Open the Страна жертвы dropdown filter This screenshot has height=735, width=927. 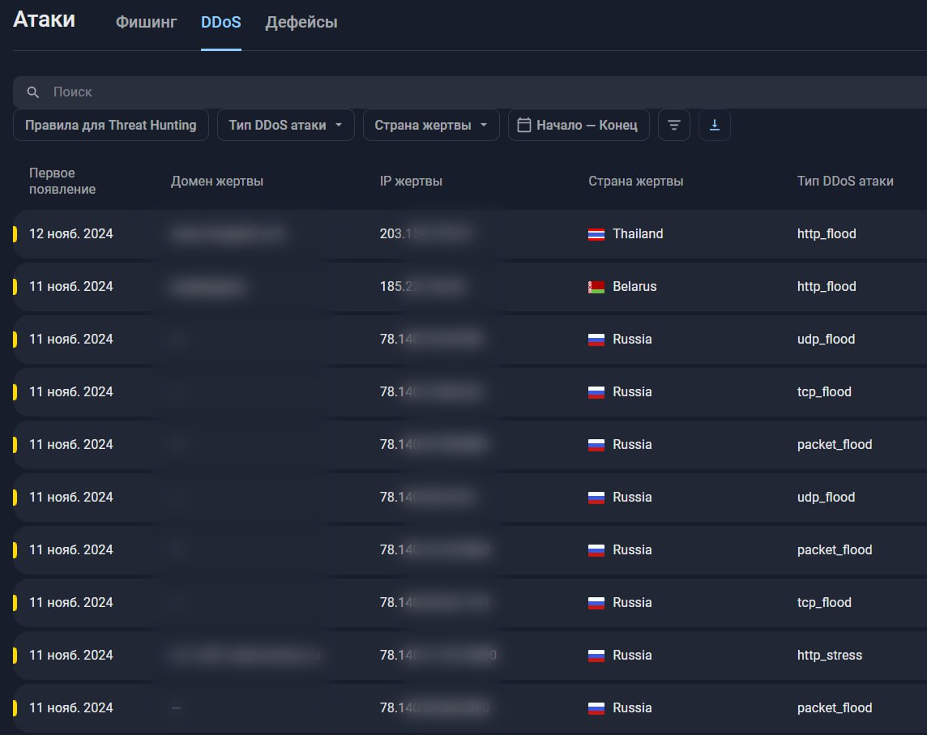(x=430, y=125)
